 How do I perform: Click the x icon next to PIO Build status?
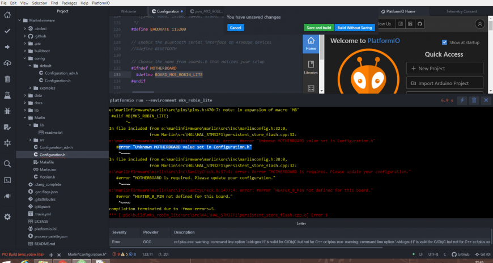click(x=59, y=255)
